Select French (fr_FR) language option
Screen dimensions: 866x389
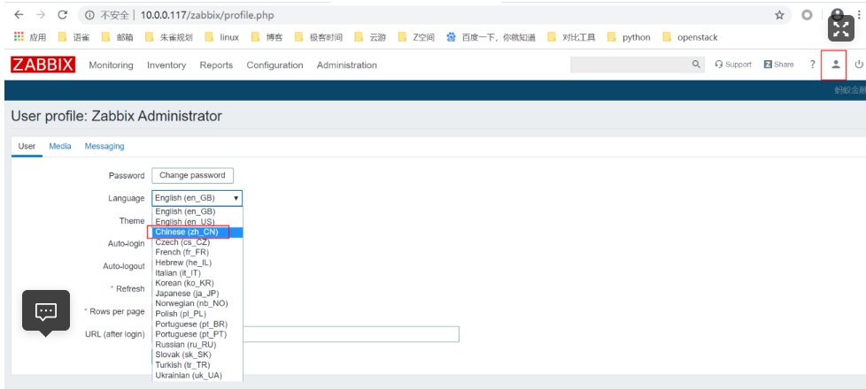pyautogui.click(x=197, y=252)
